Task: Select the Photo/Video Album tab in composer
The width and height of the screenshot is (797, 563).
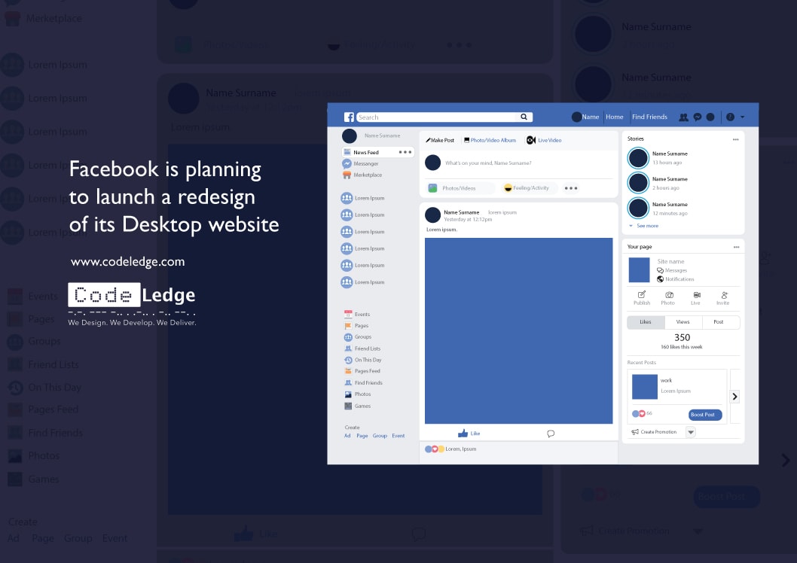Action: pyautogui.click(x=490, y=140)
